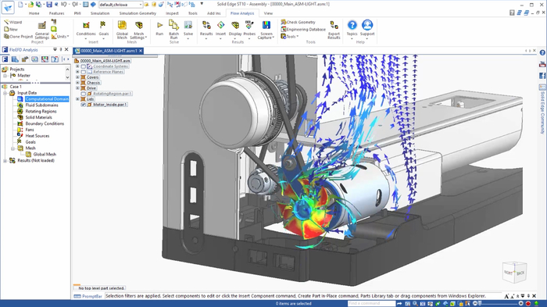Open General Settings

[42, 30]
